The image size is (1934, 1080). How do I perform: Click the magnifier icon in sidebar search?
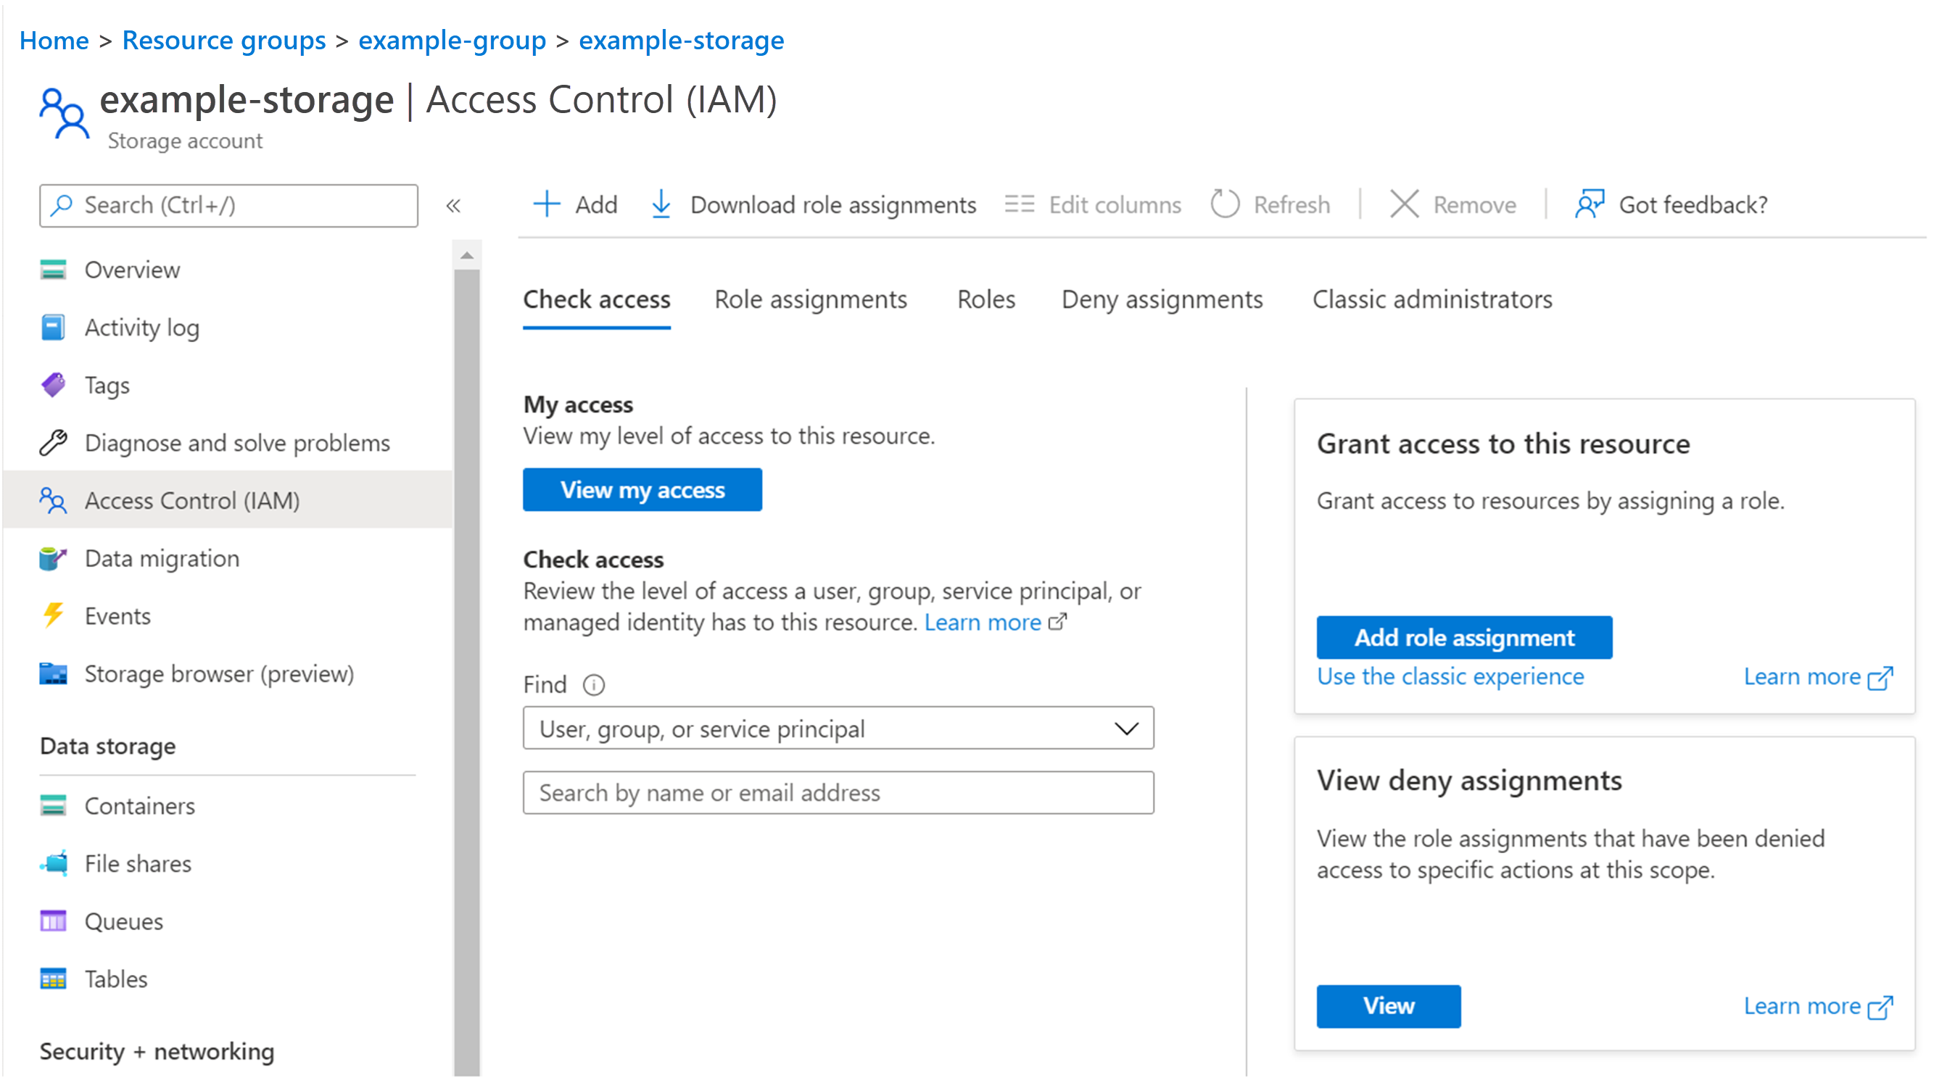click(62, 205)
